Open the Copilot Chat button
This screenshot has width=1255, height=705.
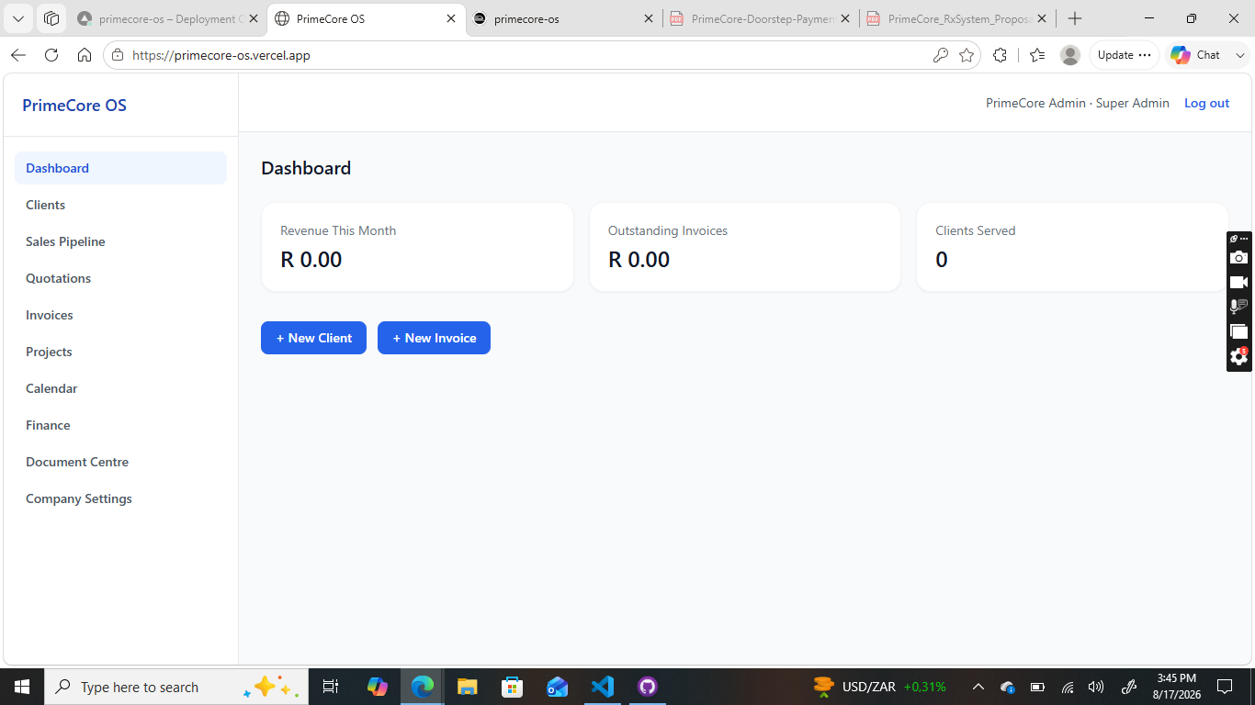1194,55
